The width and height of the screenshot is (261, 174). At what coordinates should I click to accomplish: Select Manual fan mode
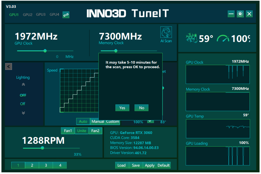coord(98,122)
